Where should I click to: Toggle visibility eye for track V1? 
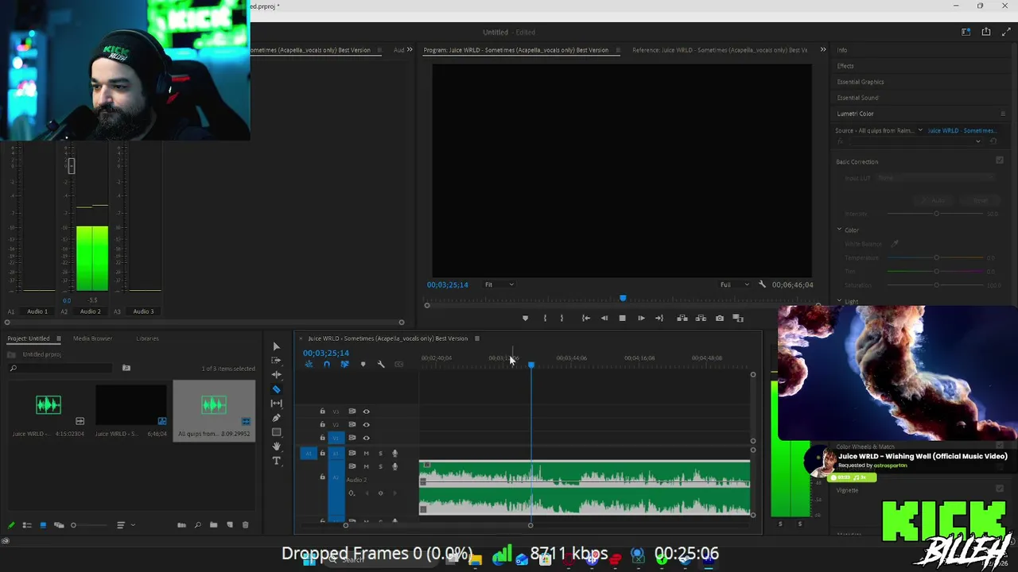tap(366, 438)
